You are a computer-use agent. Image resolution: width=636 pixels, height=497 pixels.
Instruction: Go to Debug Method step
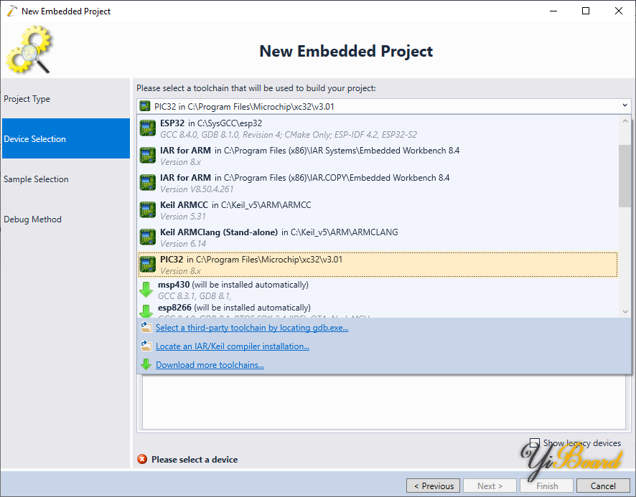click(x=66, y=219)
